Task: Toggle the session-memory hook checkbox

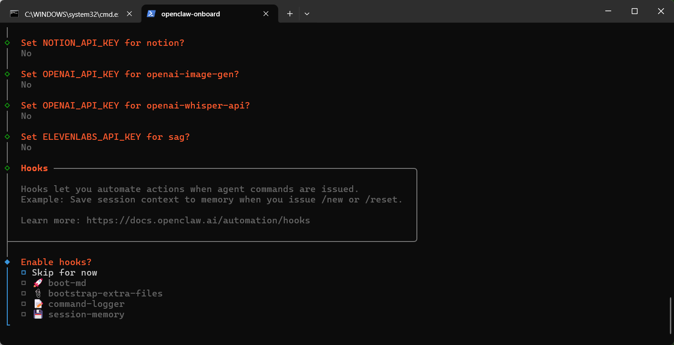Action: coord(24,315)
